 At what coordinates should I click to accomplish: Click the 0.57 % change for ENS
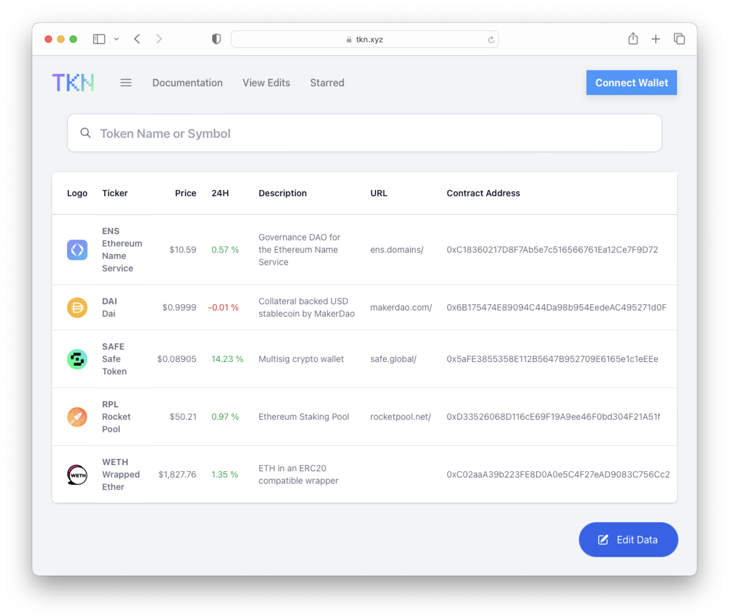225,250
